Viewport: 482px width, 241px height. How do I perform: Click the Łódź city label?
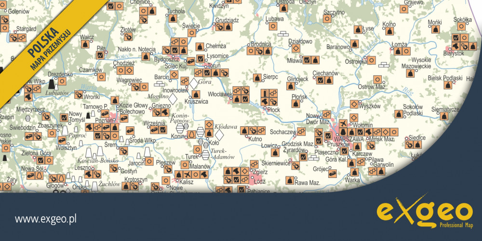[x=258, y=181]
